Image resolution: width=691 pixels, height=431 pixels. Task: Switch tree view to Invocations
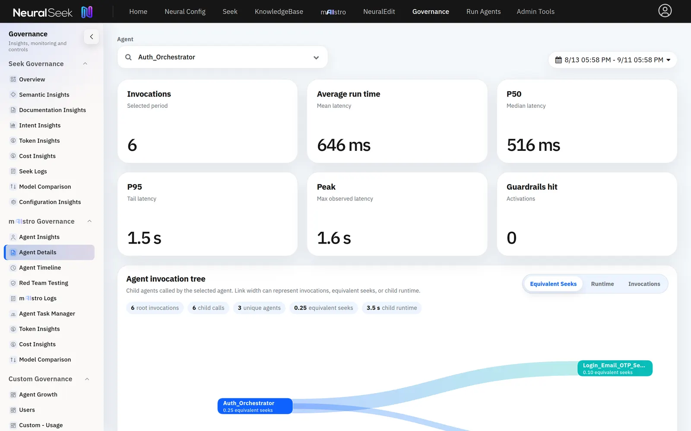(644, 284)
